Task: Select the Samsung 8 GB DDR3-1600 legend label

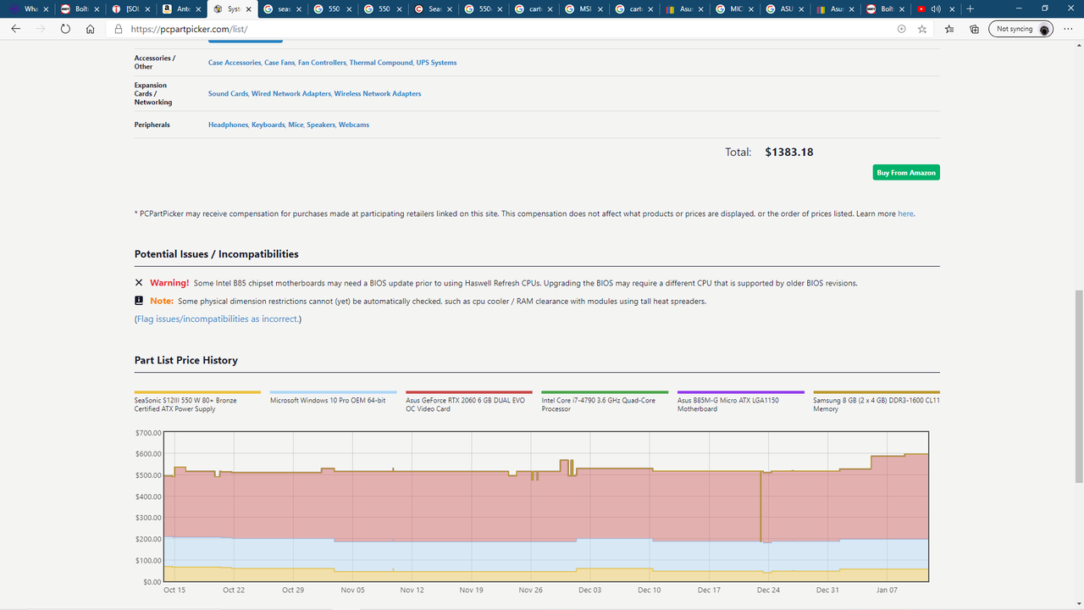Action: [877, 405]
